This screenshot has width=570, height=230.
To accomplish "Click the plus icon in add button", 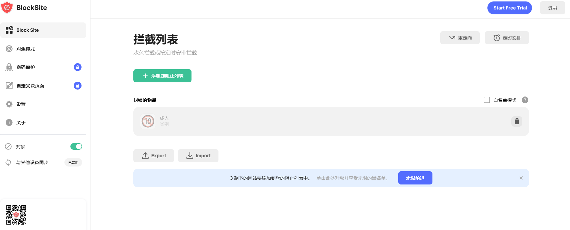I will [x=145, y=76].
